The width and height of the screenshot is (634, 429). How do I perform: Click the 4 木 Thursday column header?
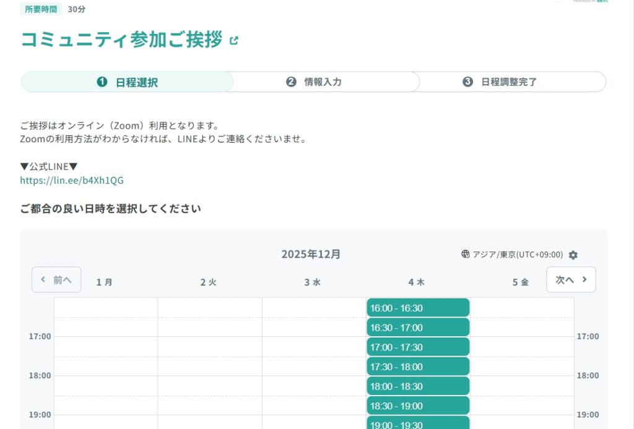(416, 282)
